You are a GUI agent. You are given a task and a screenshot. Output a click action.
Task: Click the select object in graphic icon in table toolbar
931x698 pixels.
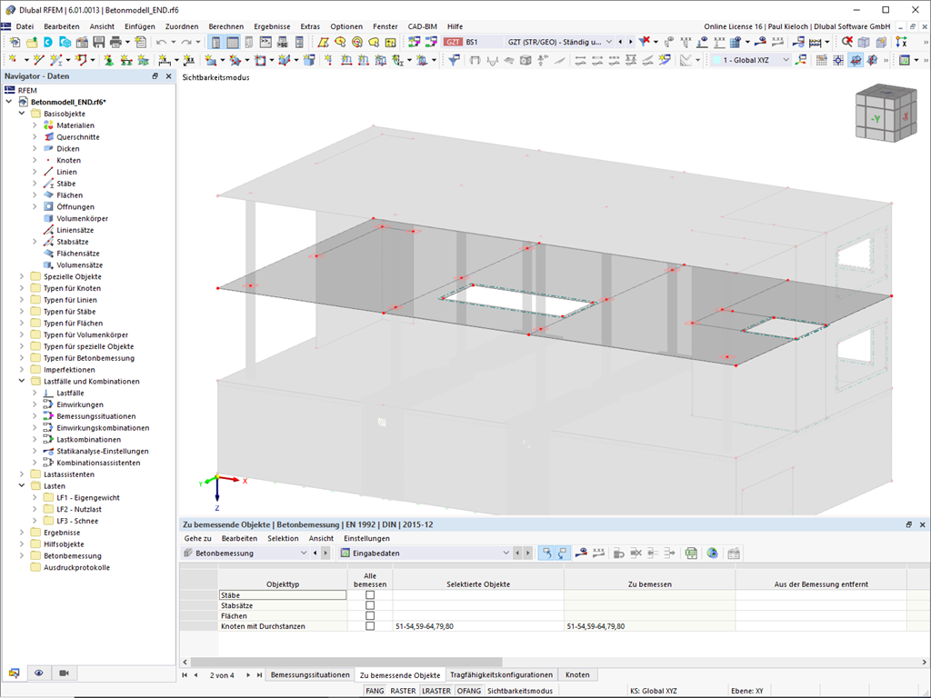pos(546,553)
